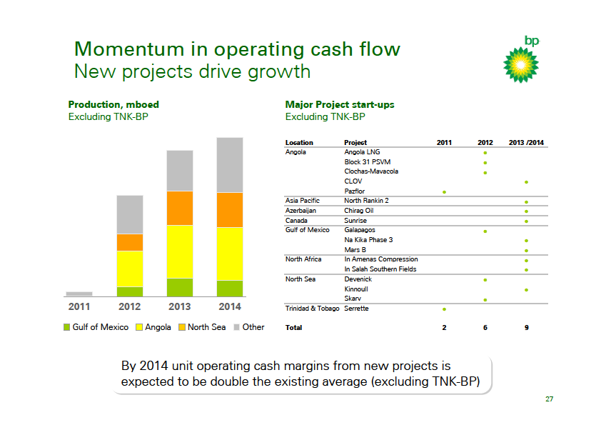
Task: Click the 'Chirag Oil' project
Action: click(x=359, y=210)
